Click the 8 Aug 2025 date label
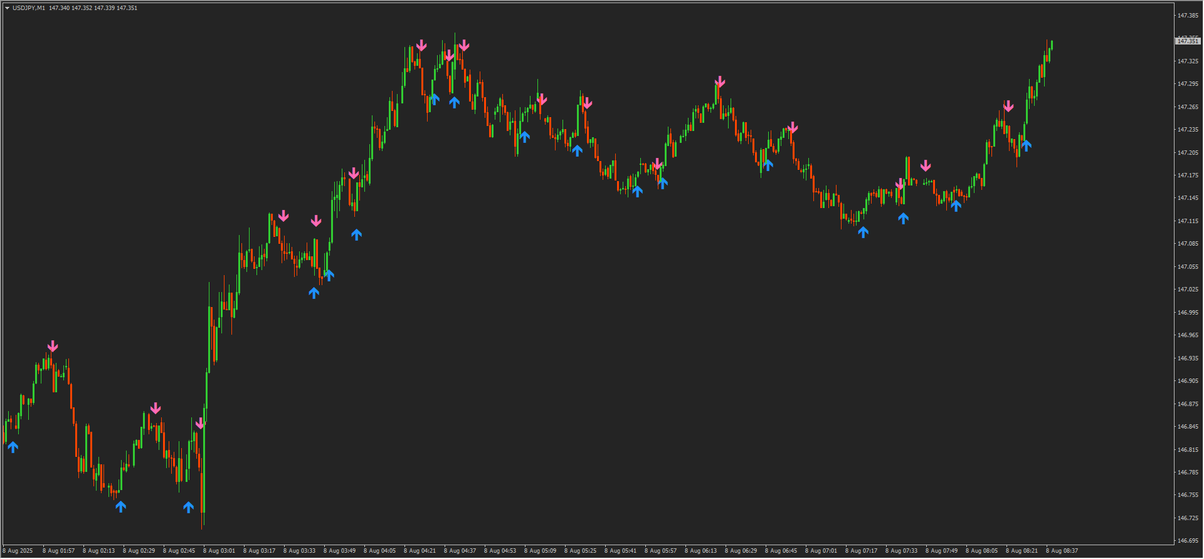Viewport: 1204px width, 559px height. point(18,551)
